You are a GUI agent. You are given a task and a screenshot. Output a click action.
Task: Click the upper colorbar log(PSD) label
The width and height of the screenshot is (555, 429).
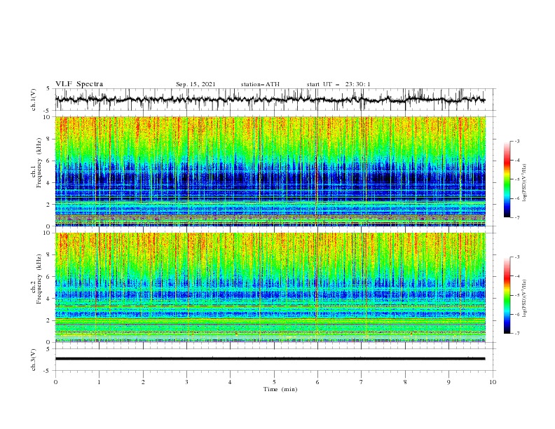pyautogui.click(x=525, y=182)
